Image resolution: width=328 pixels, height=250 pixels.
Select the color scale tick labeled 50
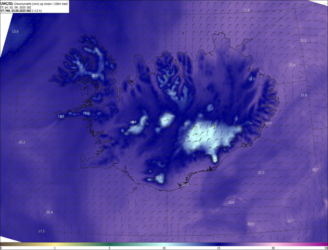326,248
